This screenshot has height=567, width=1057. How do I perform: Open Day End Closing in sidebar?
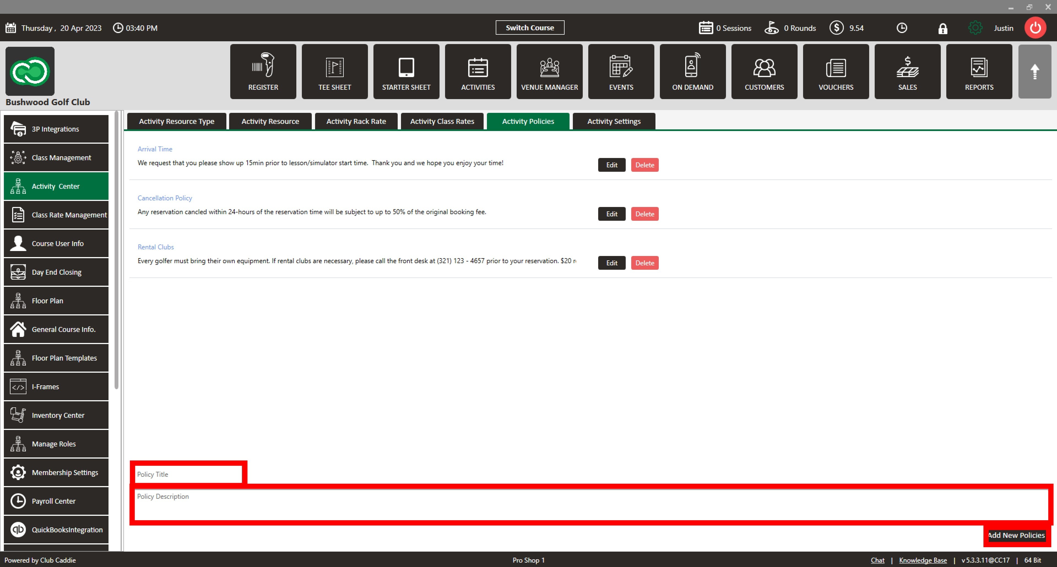[x=56, y=272]
